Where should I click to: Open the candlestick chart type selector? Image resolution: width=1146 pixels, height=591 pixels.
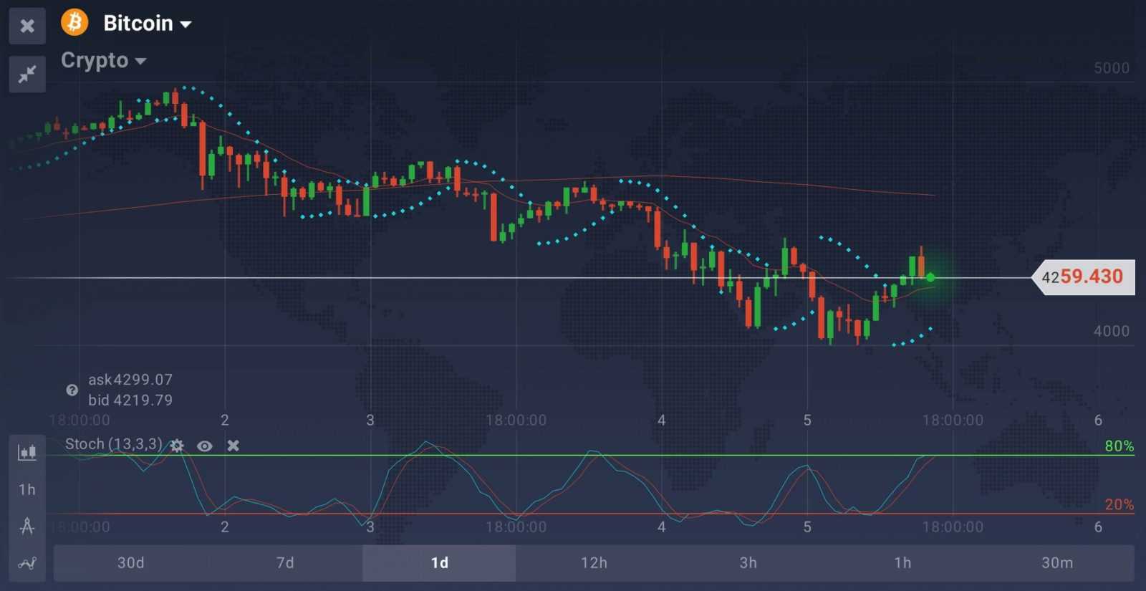pos(27,452)
